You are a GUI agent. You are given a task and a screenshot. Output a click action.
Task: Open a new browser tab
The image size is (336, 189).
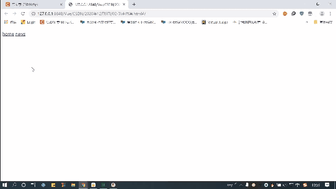pyautogui.click(x=134, y=5)
